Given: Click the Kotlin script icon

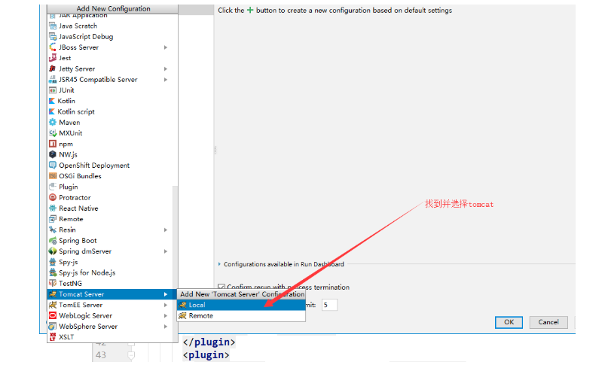Looking at the screenshot, I should click(x=52, y=112).
